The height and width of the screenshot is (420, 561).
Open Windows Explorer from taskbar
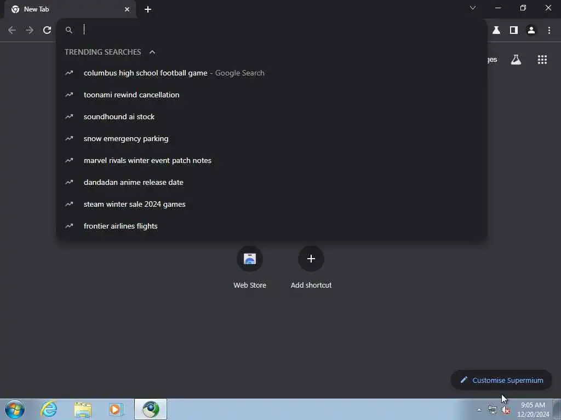click(x=83, y=409)
